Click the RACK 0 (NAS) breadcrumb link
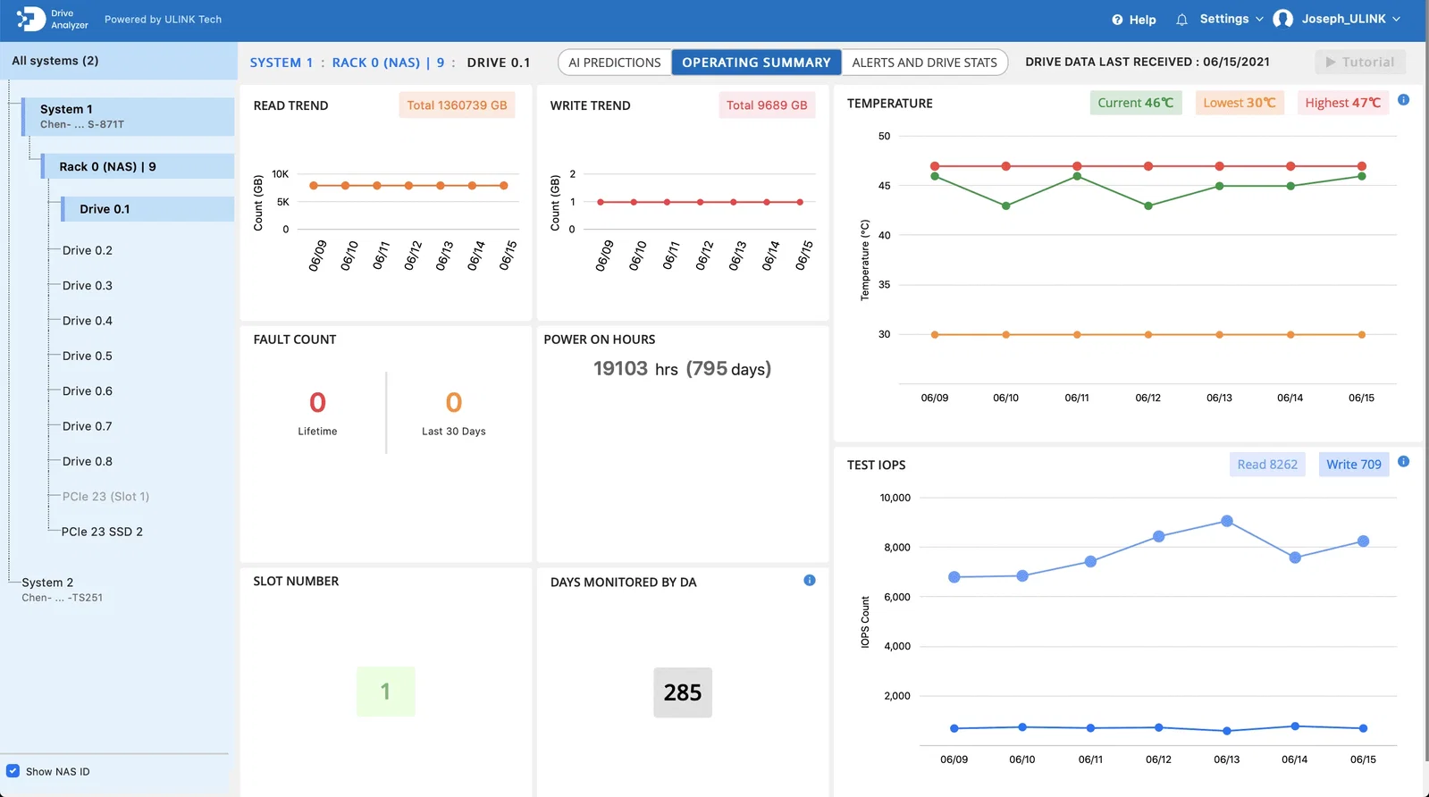This screenshot has width=1429, height=797. [375, 63]
